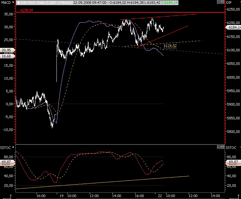The width and height of the screenshot is (241, 199).
Task: Maximize the SSTOC indicator pane
Action: (219, 147)
